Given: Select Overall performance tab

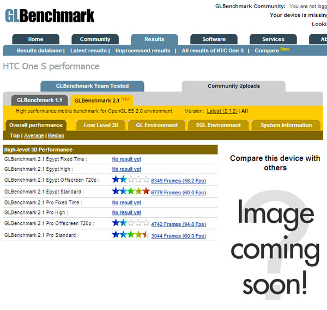Looking at the screenshot, I should 36,125.
